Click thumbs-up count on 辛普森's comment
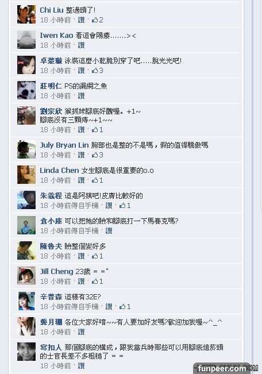This screenshot has height=374, width=262. pyautogui.click(x=125, y=307)
